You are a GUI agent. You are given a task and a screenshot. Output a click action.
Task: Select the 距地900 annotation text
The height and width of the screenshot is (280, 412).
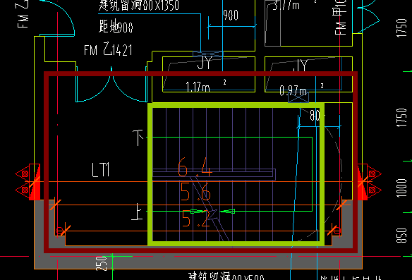tap(116, 27)
